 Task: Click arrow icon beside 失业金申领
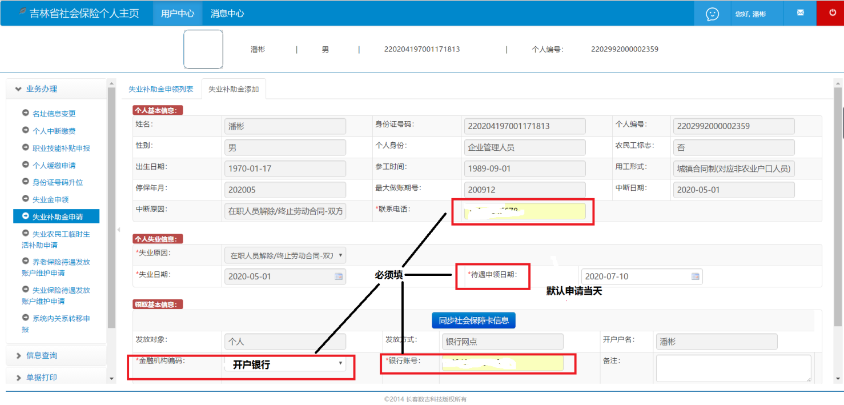pyautogui.click(x=26, y=199)
